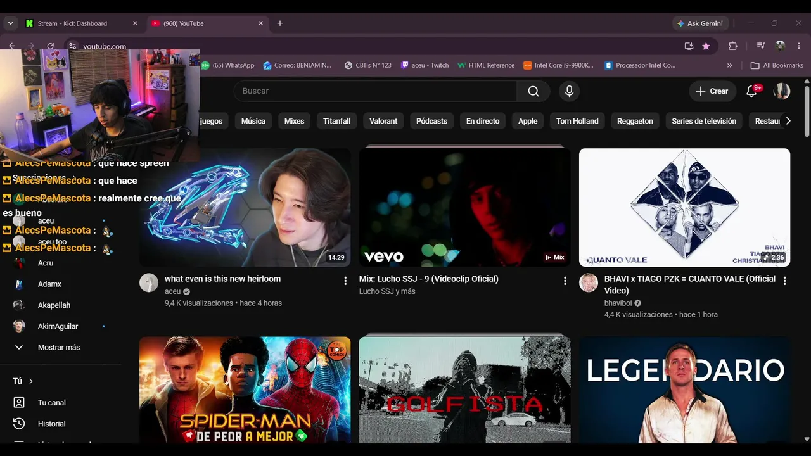Filter by the Series de televisión chip

[x=704, y=121]
